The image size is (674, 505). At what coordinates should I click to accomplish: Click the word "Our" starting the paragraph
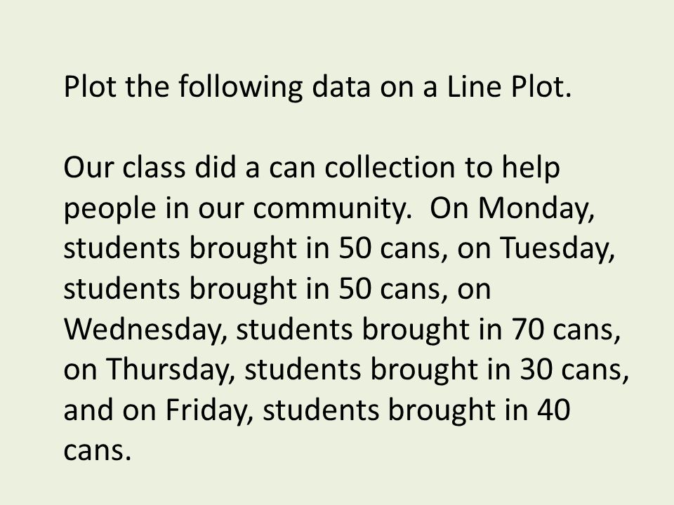coord(88,168)
